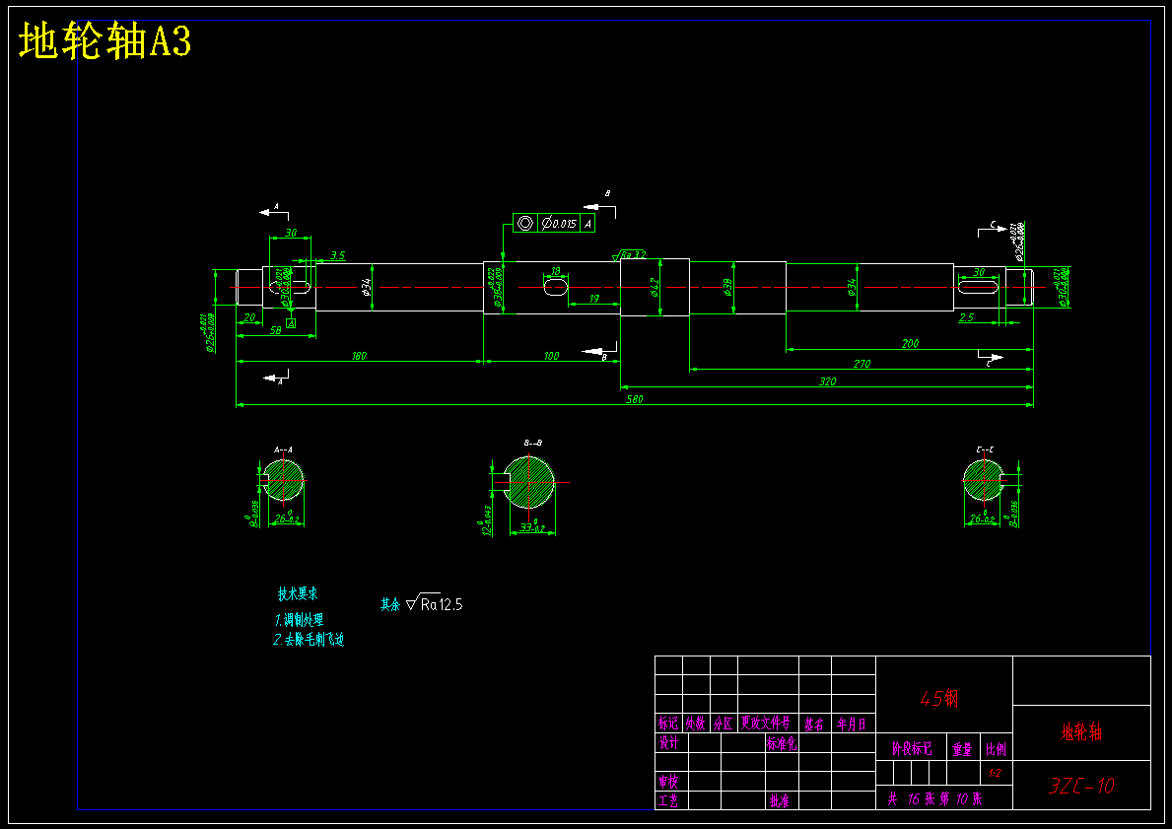Click the 'ø38' diameter dimension
This screenshot has width=1172, height=829.
[727, 288]
